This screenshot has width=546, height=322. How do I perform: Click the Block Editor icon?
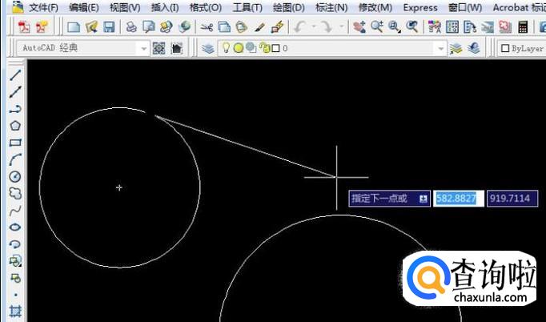pos(278,27)
